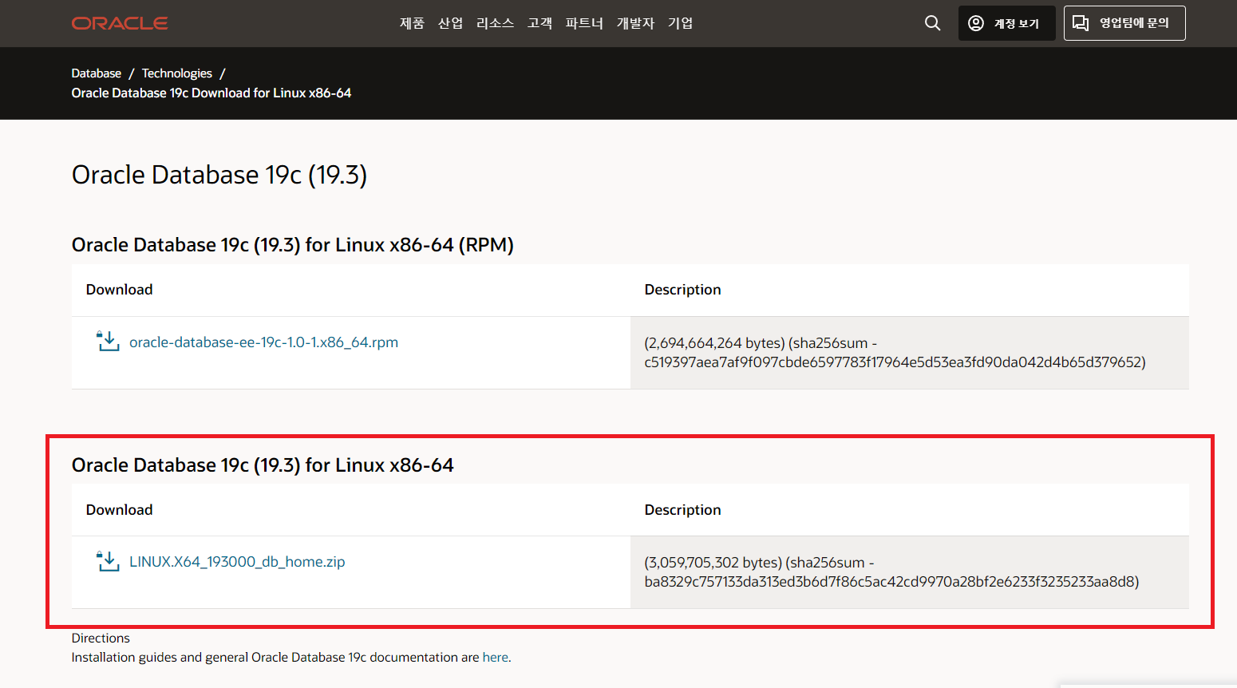Viewport: 1237px width, 688px height.
Task: Open the 'here' documentation link
Action: pos(495,658)
